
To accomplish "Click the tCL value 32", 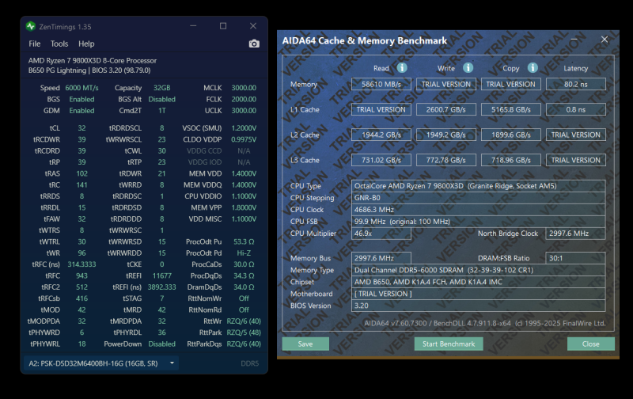I will 81,128.
